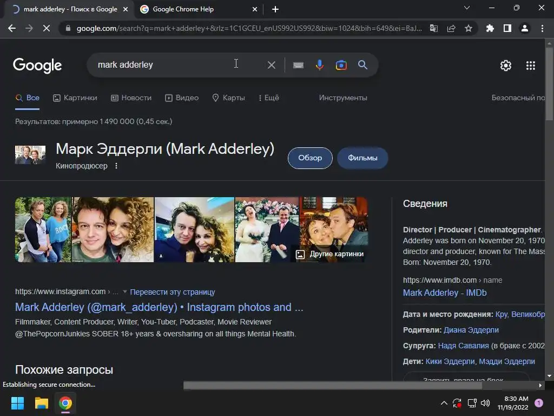
Task: Close the mark adderley search tab
Action: pos(126,9)
